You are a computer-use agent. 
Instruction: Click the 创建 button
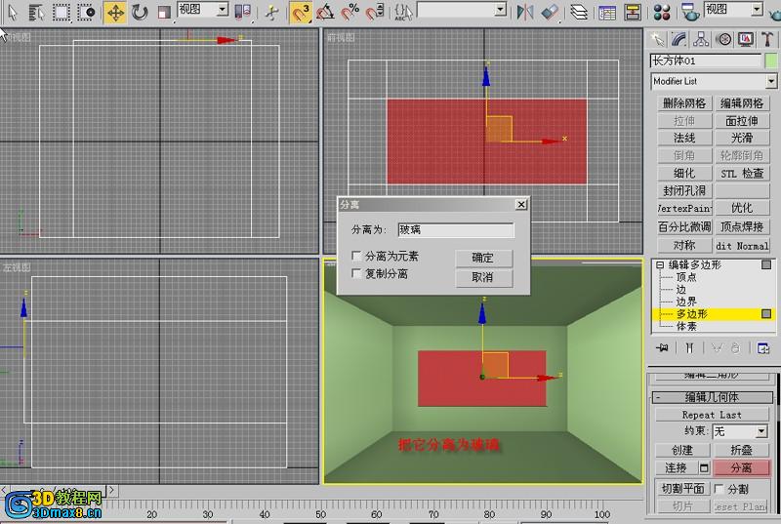tap(682, 450)
